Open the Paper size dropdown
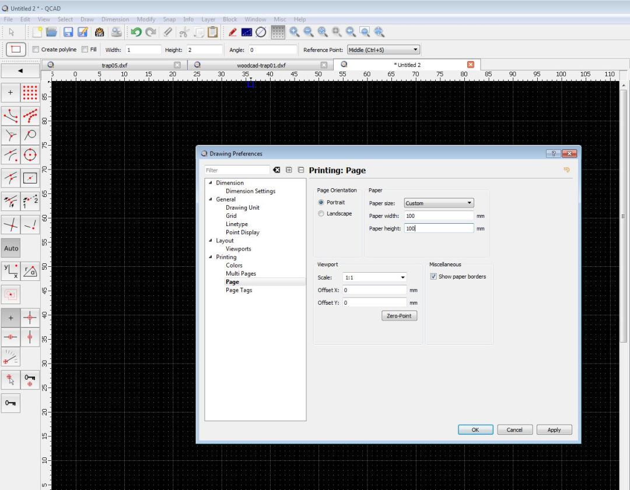The width and height of the screenshot is (630, 490). click(439, 203)
